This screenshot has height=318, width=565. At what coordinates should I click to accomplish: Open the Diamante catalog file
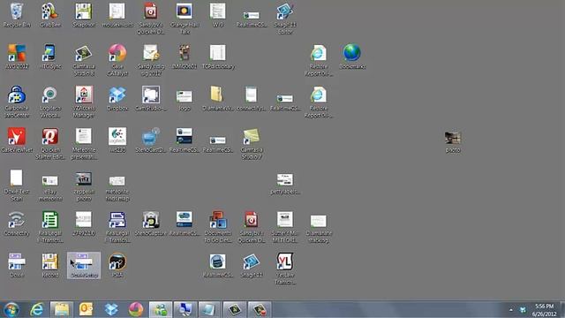(x=318, y=228)
